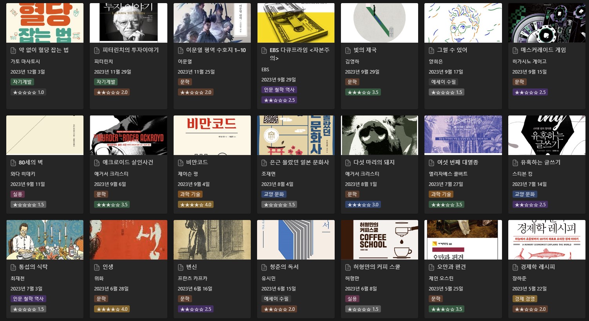The width and height of the screenshot is (589, 321).
Task: Click page icon beside 유혹하는 글쓰기 title
Action: tap(515, 162)
